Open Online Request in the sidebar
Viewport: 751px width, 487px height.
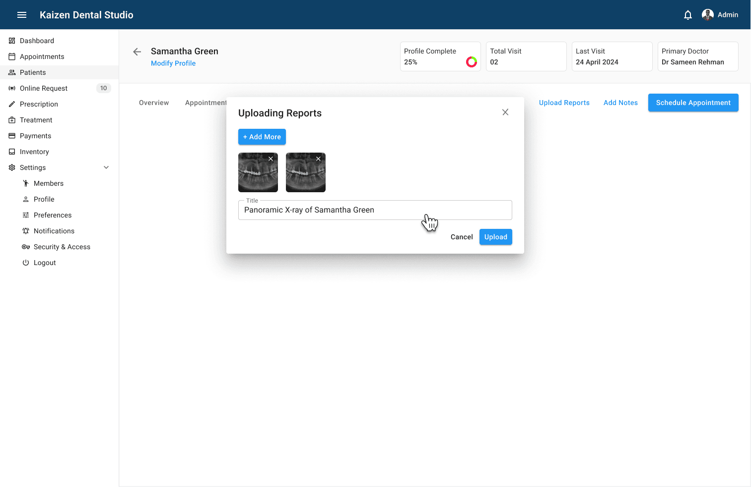pyautogui.click(x=44, y=88)
